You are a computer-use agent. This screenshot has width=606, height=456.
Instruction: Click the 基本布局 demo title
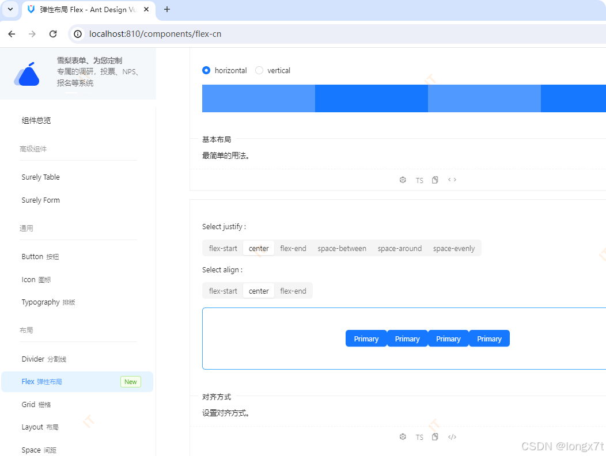click(217, 139)
